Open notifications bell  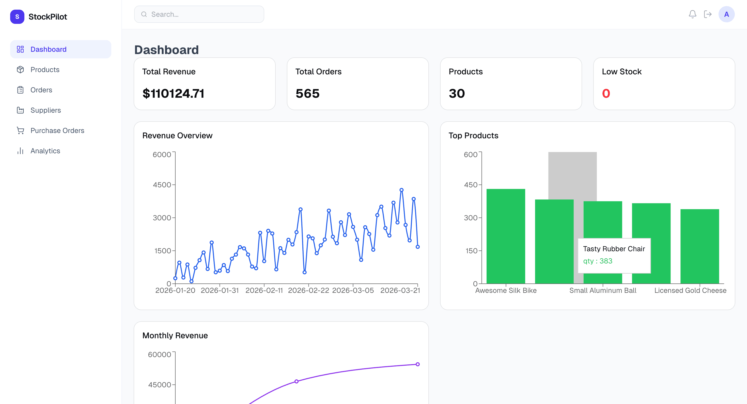pyautogui.click(x=692, y=14)
